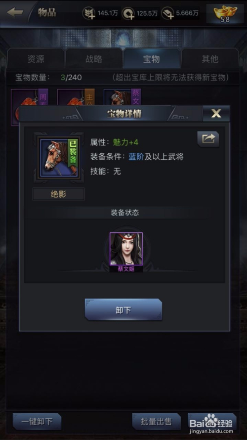Select horse treasure tagged 蔡文

tap(122, 98)
